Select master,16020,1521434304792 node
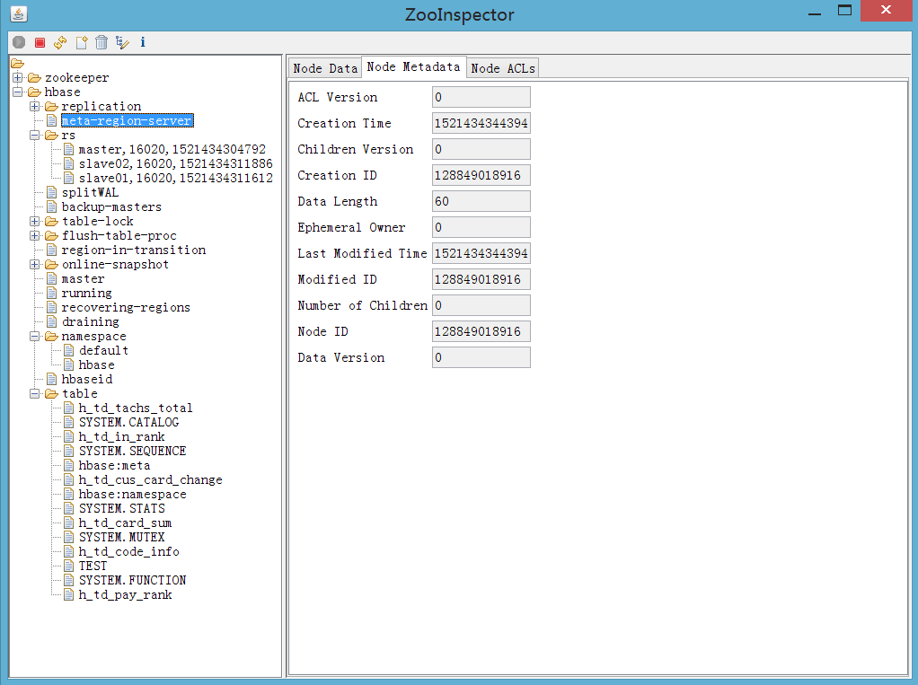The width and height of the screenshot is (918, 685). point(172,150)
